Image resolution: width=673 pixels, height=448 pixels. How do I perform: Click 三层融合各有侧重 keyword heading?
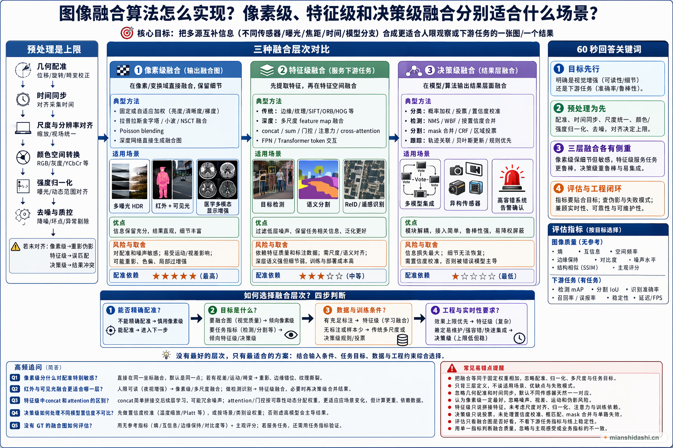[599, 148]
